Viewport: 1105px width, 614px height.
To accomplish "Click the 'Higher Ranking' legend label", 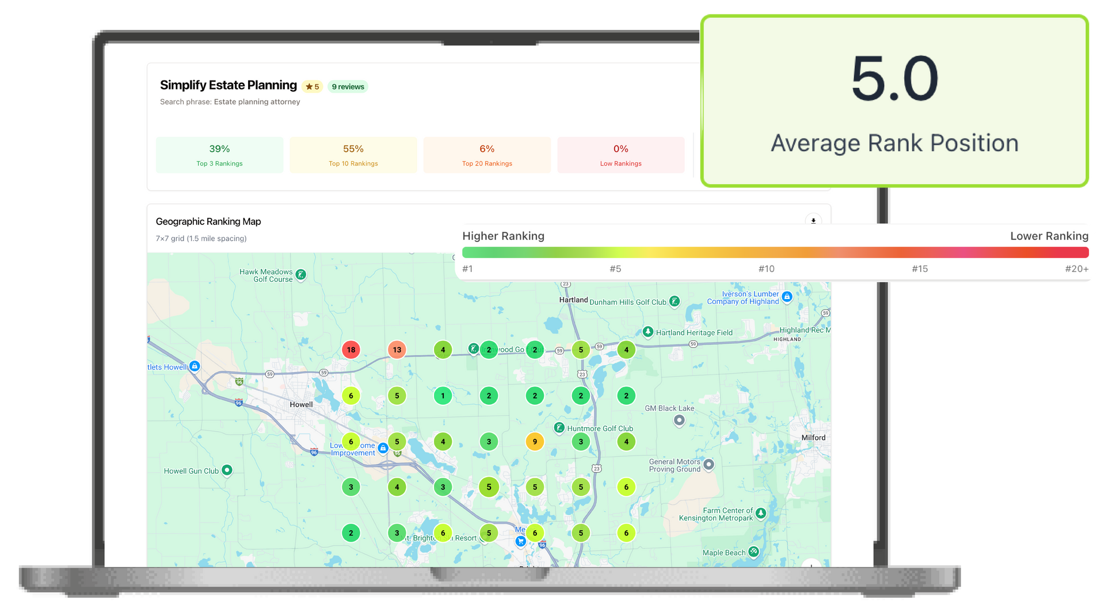I will point(503,236).
